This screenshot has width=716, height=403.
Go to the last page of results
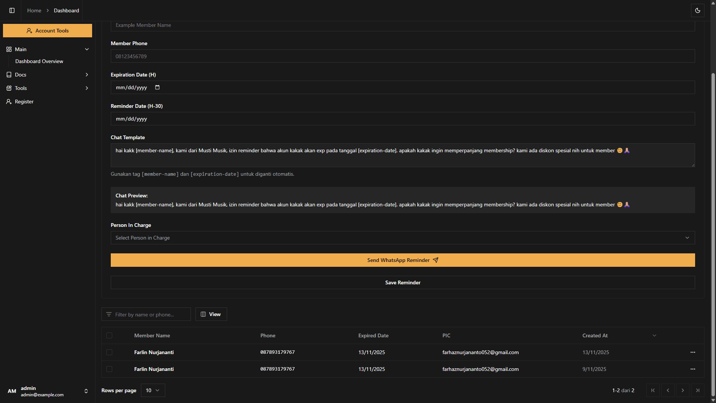pyautogui.click(x=698, y=390)
